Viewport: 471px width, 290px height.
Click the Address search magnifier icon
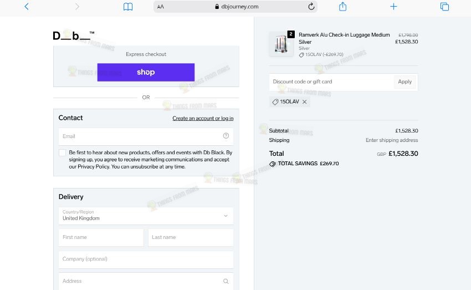click(x=226, y=281)
